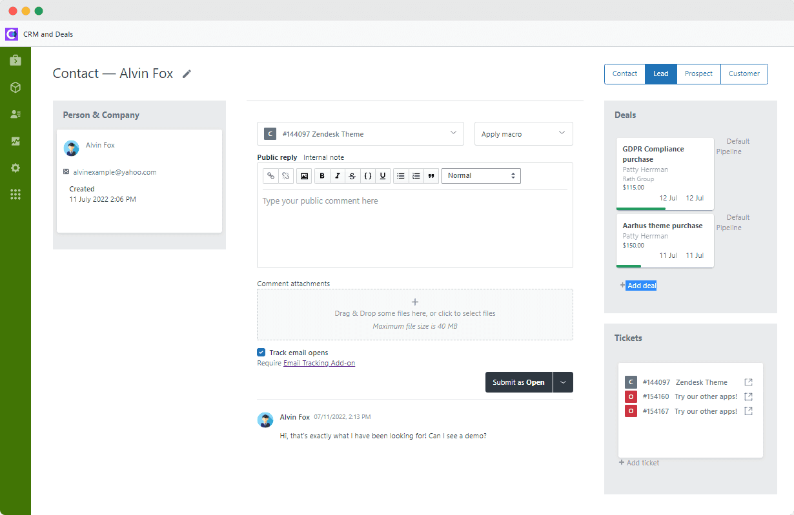The image size is (794, 515).
Task: Switch to the Internal note tab
Action: 323,157
